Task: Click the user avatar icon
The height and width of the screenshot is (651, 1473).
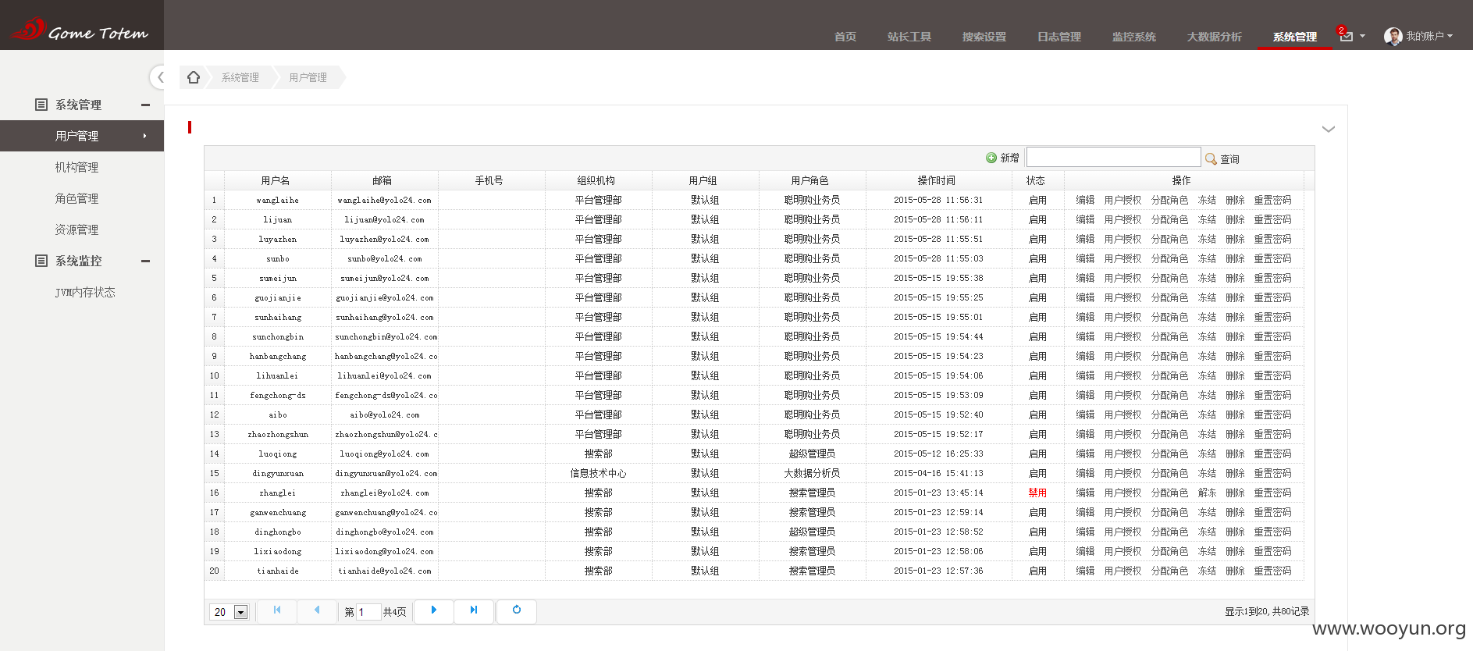Action: point(1393,36)
